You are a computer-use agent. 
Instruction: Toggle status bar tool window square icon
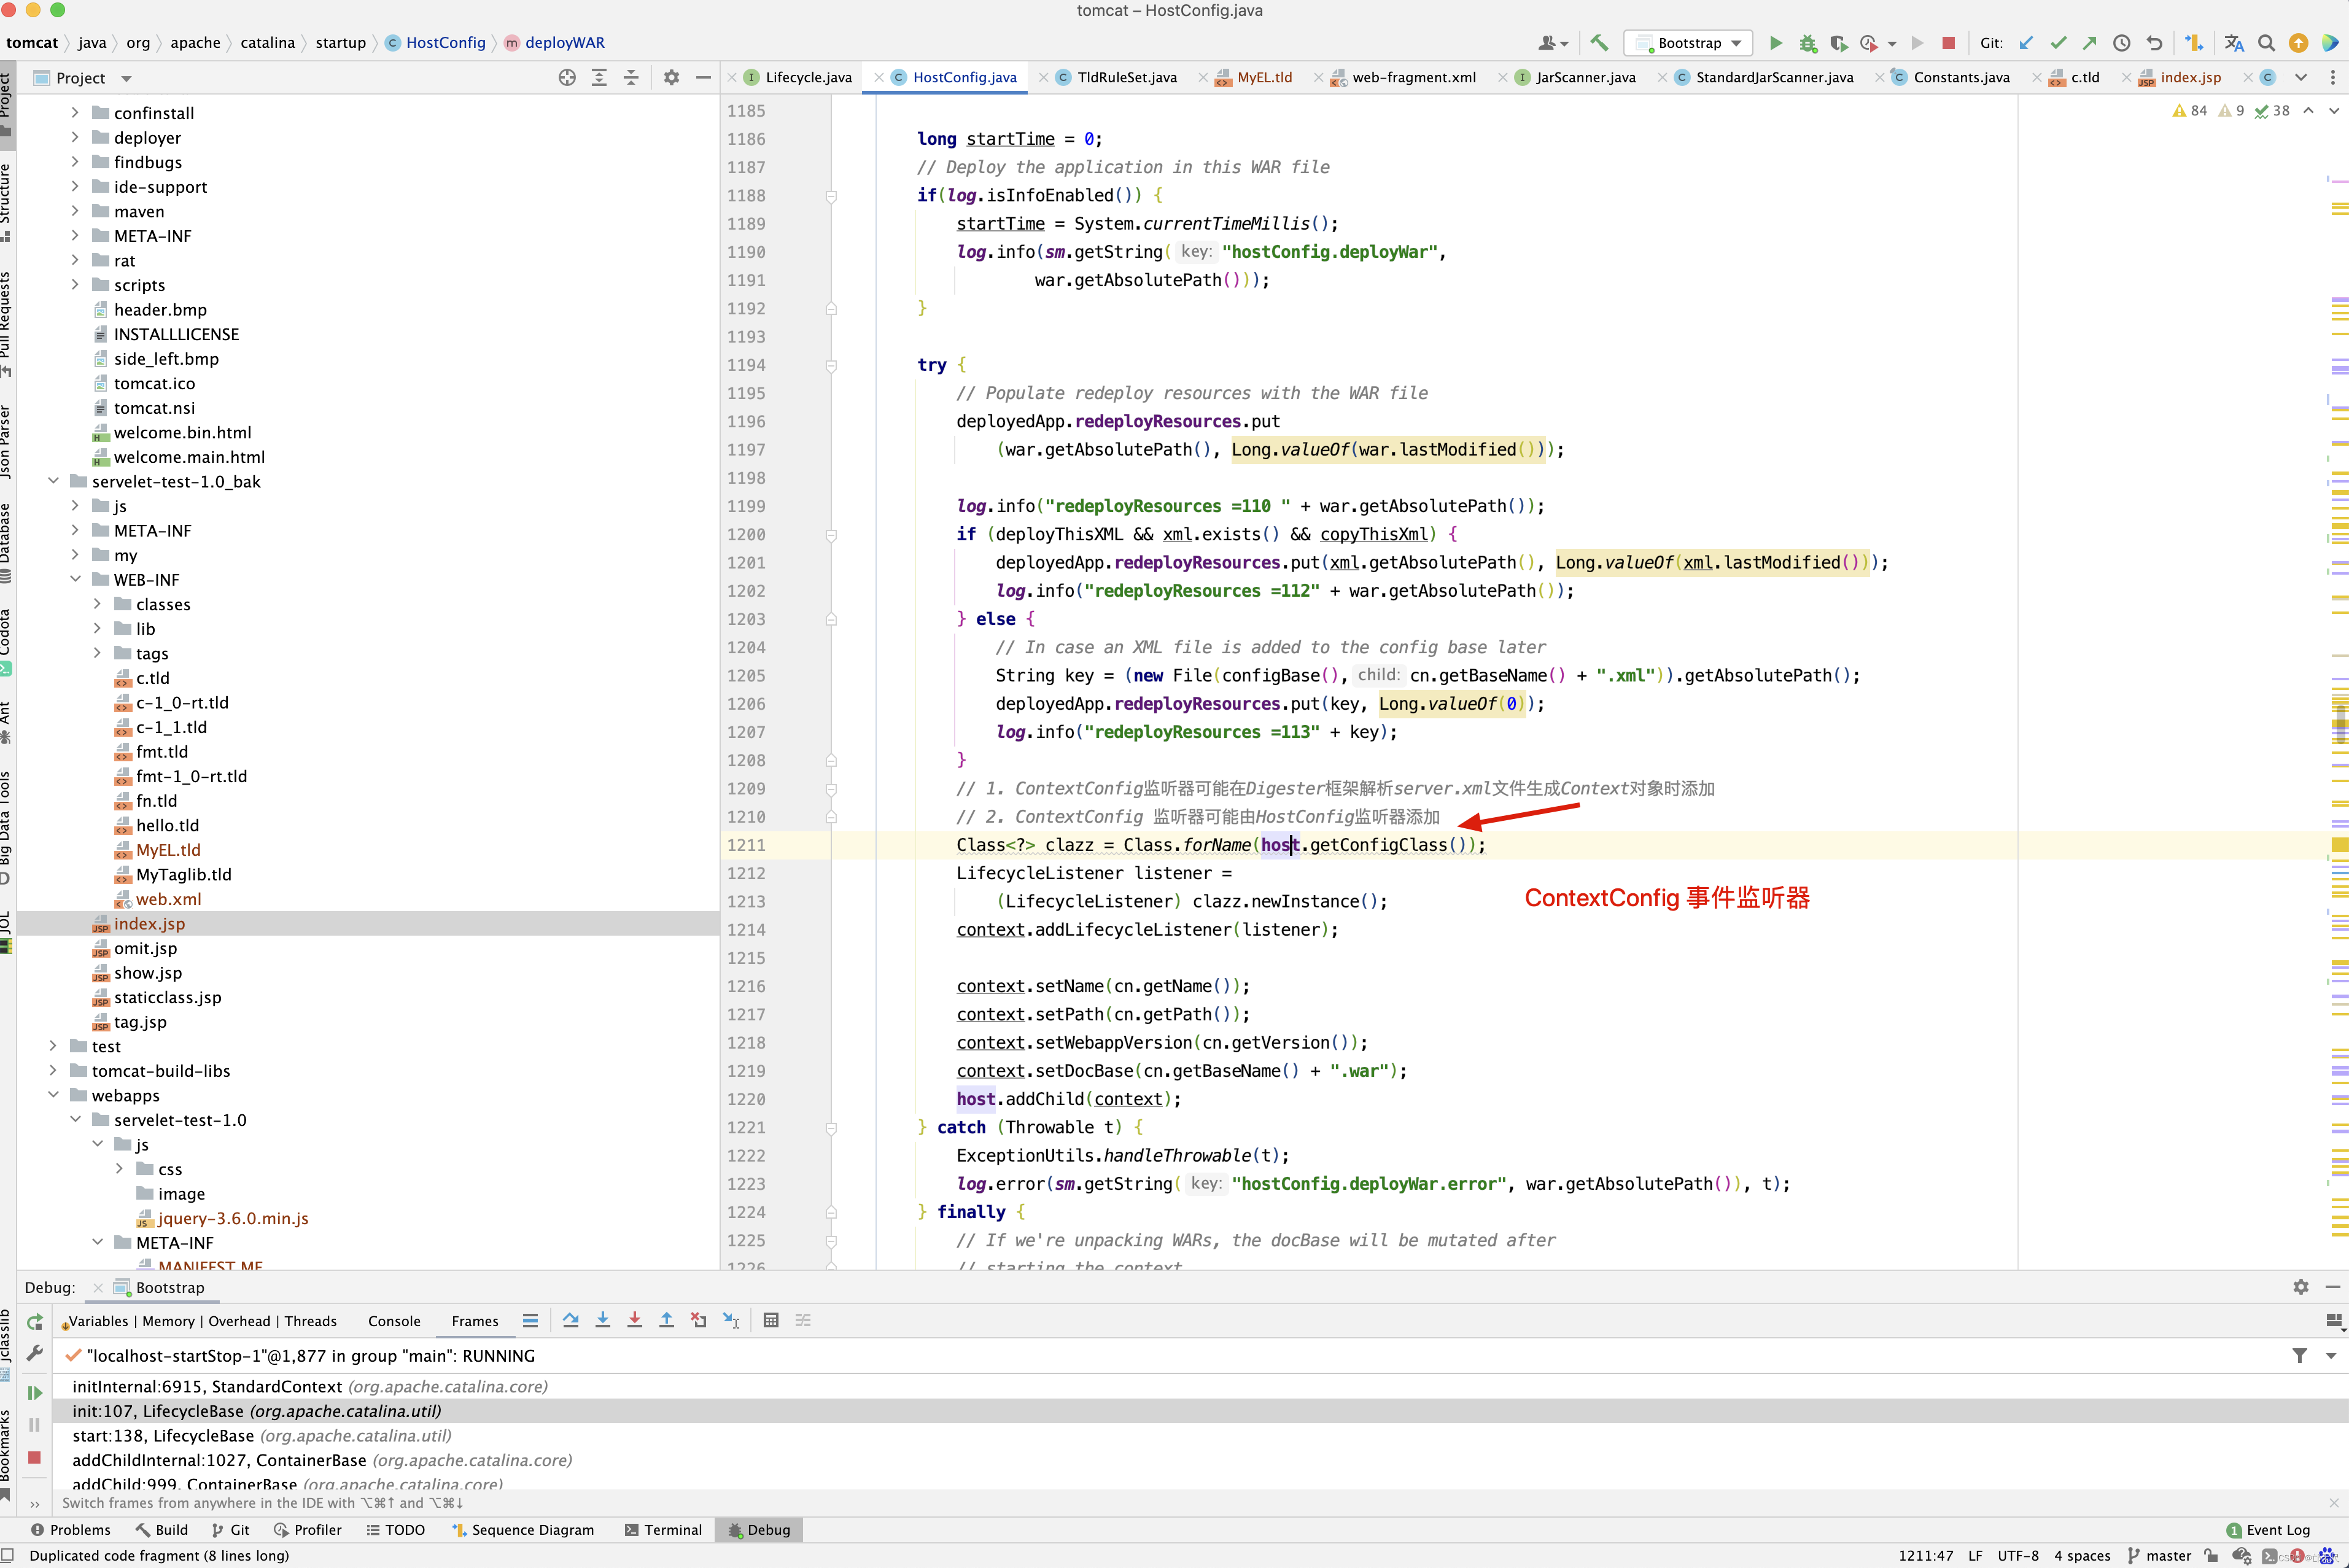[x=8, y=1556]
